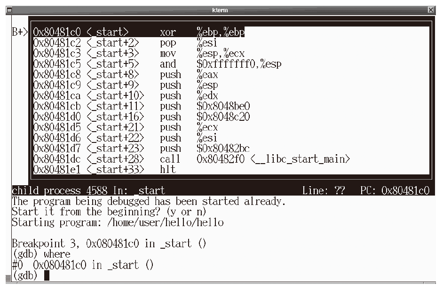Click the B+> breakpoint marker

(21, 32)
